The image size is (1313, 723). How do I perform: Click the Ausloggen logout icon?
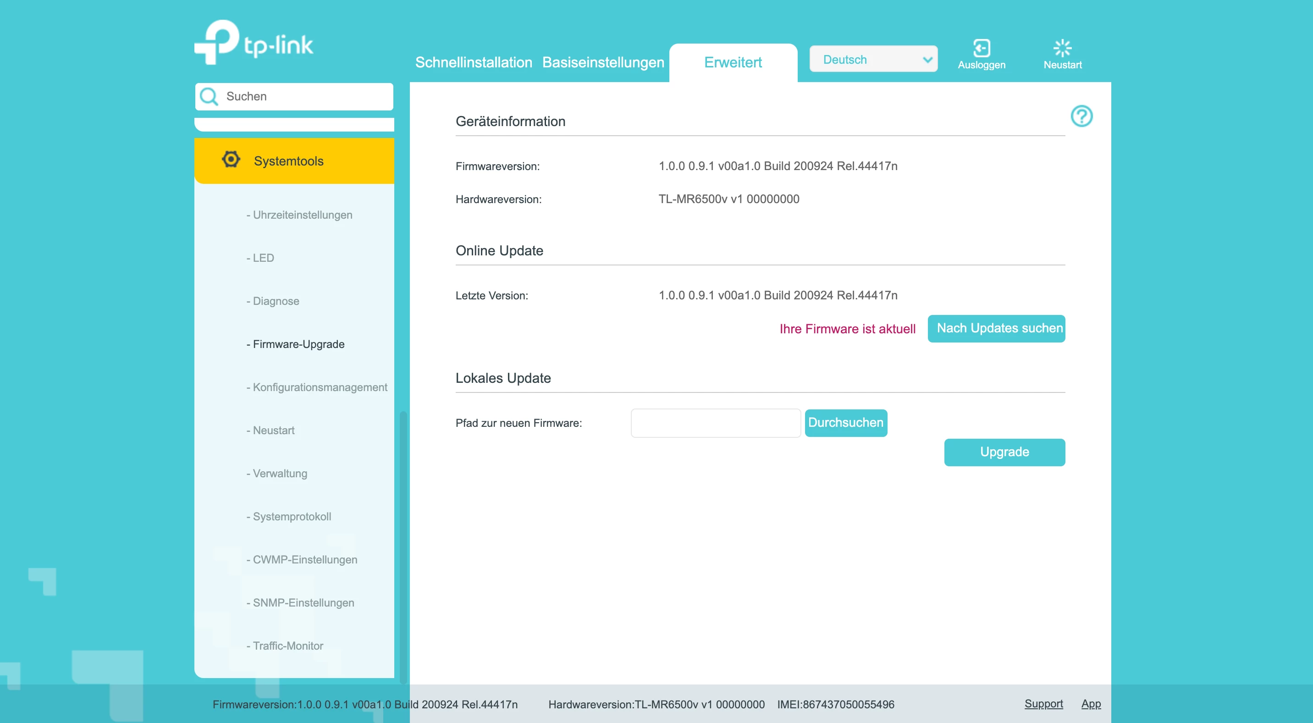pos(981,49)
